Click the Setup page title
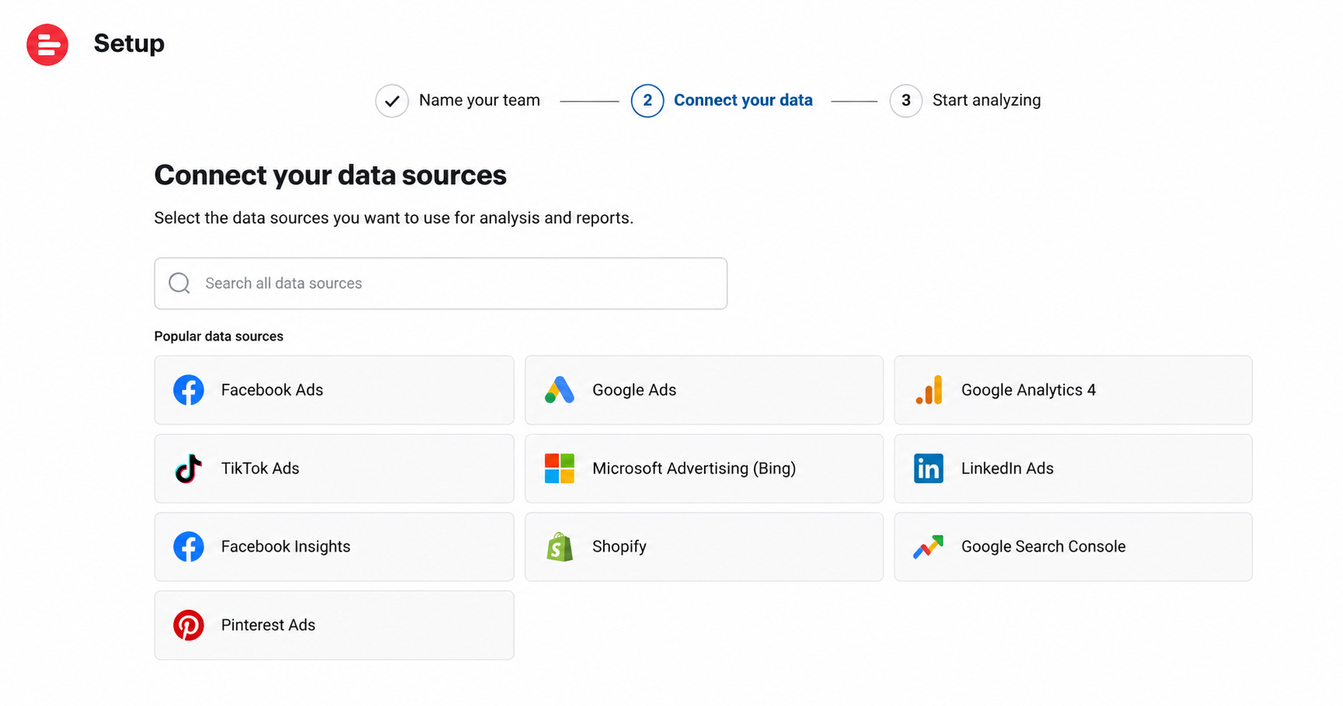The height and width of the screenshot is (706, 1343). (x=129, y=43)
